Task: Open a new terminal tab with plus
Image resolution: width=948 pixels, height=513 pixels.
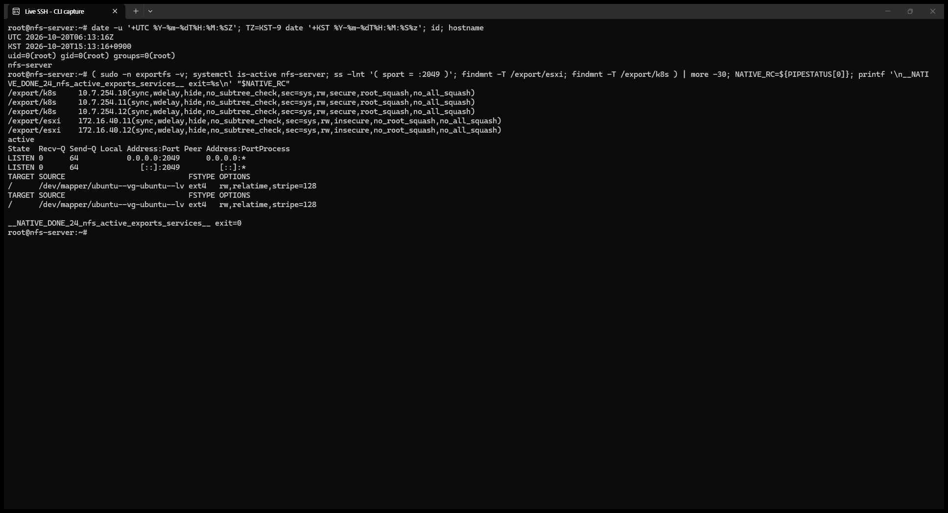Action: (x=136, y=11)
